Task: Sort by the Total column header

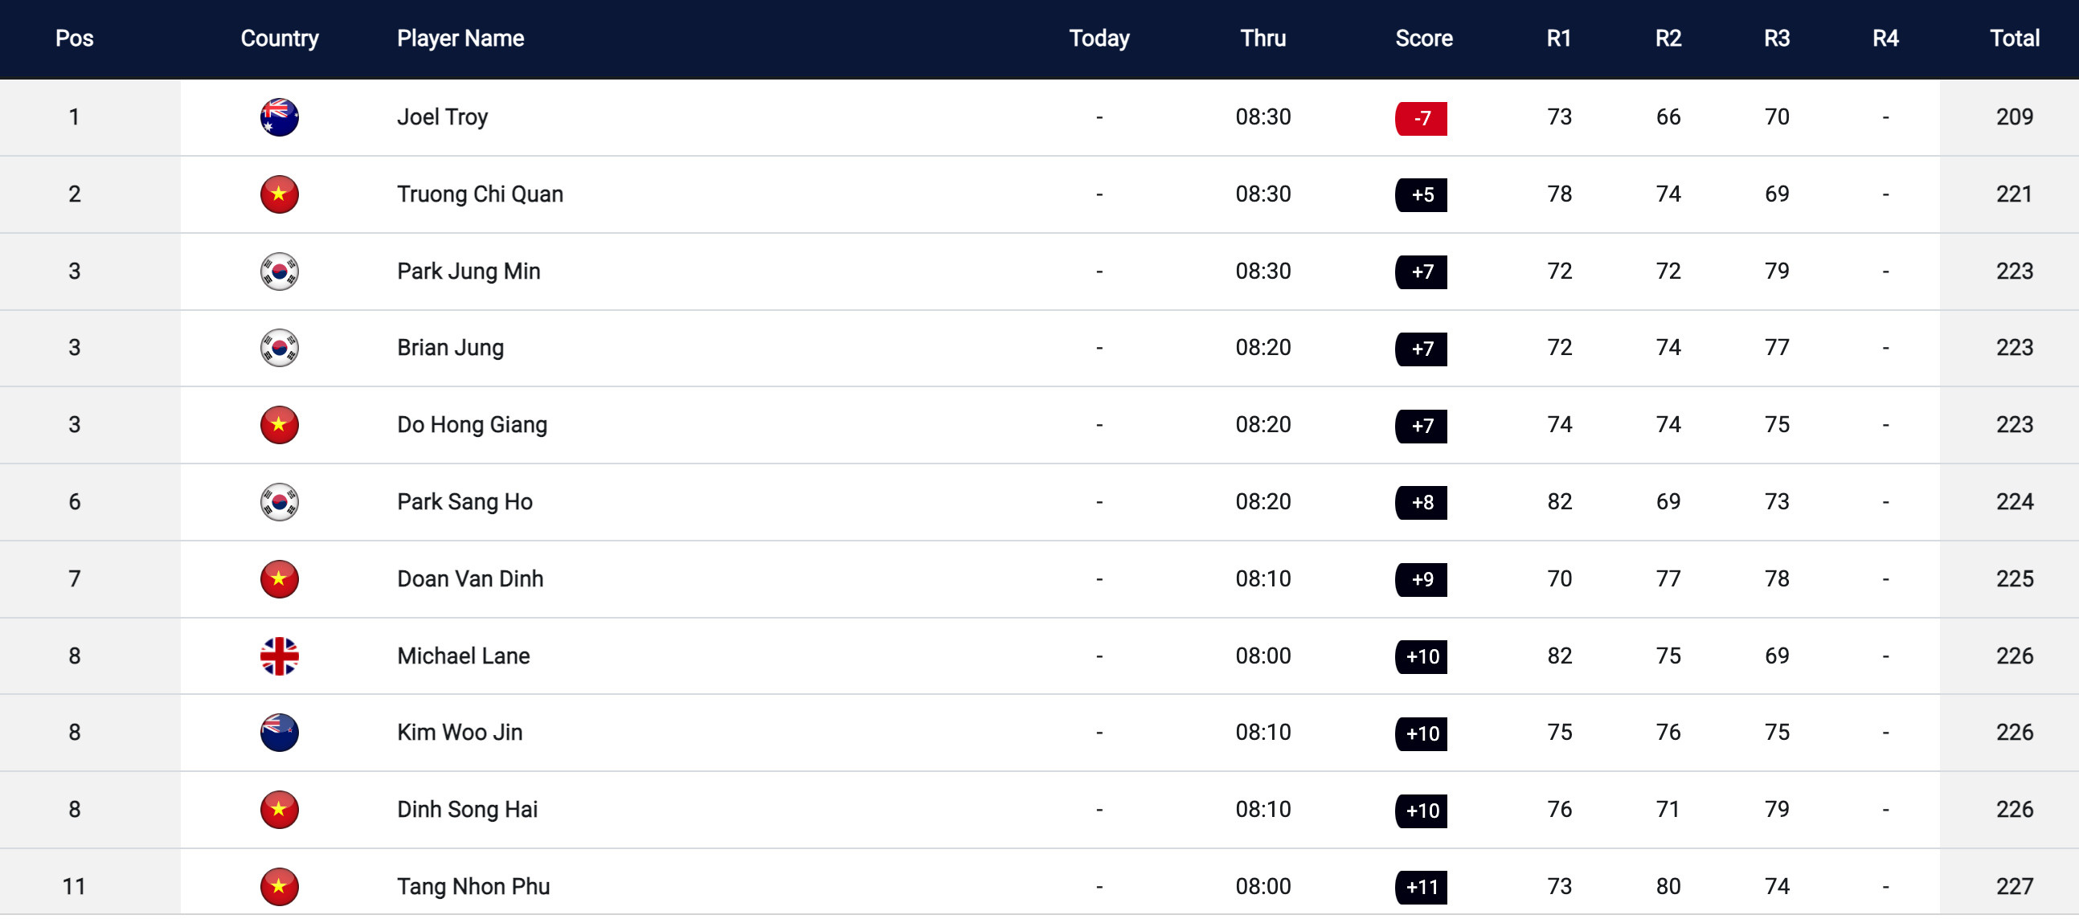Action: tap(2014, 38)
